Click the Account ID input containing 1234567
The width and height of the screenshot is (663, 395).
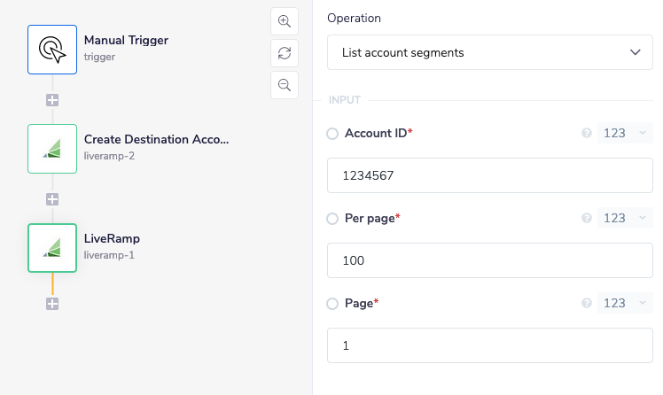(489, 175)
